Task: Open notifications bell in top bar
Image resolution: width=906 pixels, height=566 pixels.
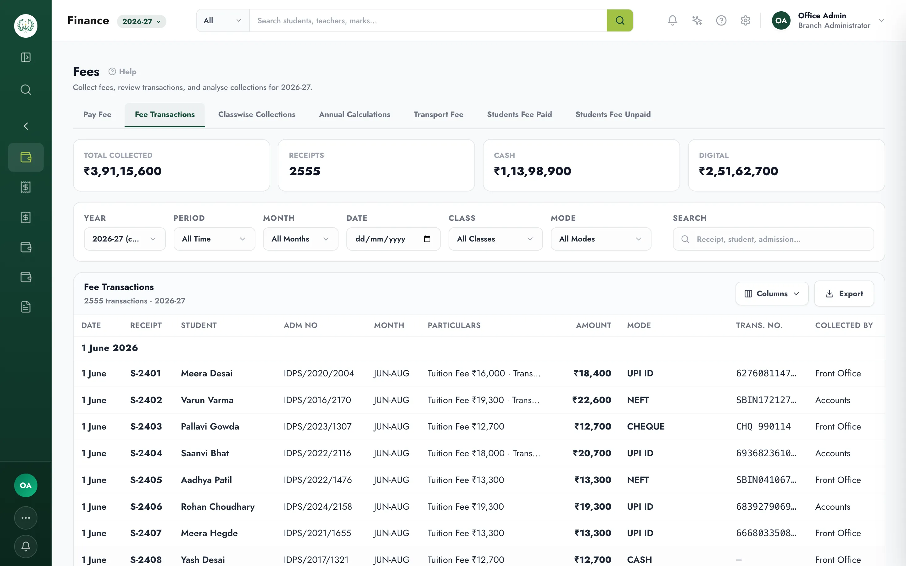Action: 672,20
